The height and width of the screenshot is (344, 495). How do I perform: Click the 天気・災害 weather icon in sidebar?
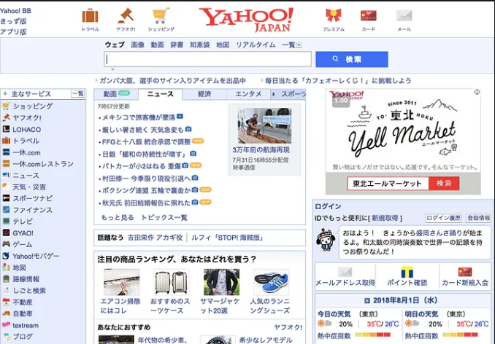6,187
